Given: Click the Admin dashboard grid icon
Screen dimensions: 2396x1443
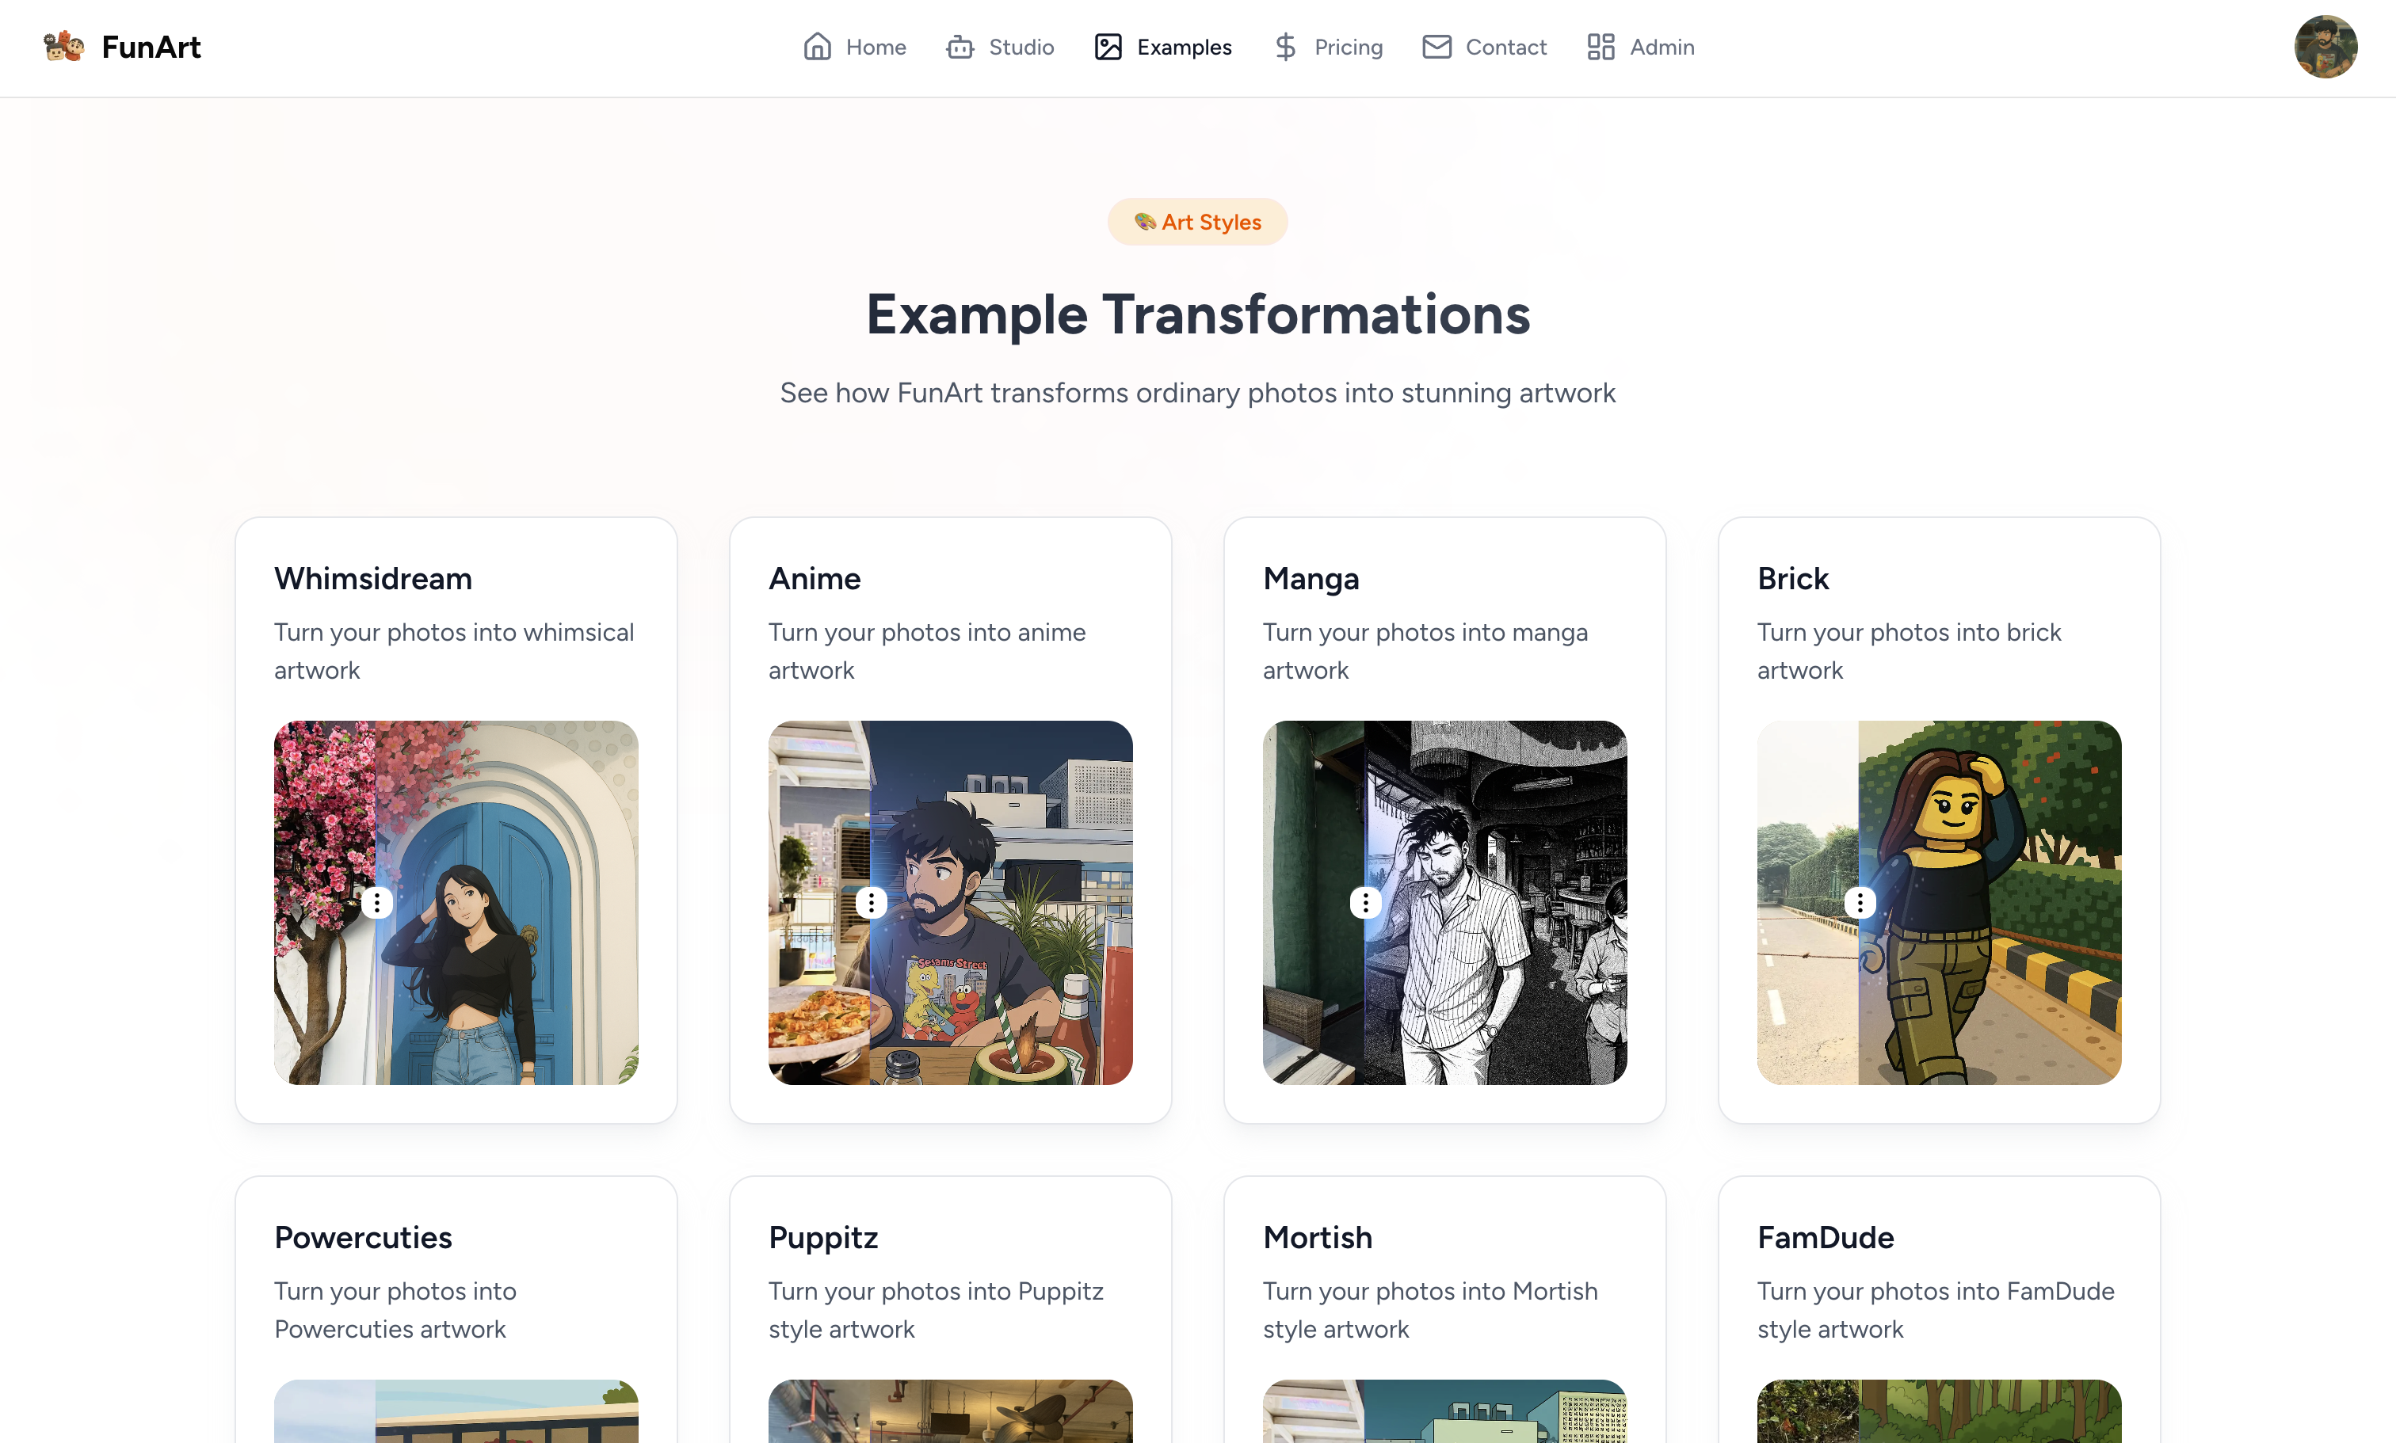Looking at the screenshot, I should [1601, 47].
